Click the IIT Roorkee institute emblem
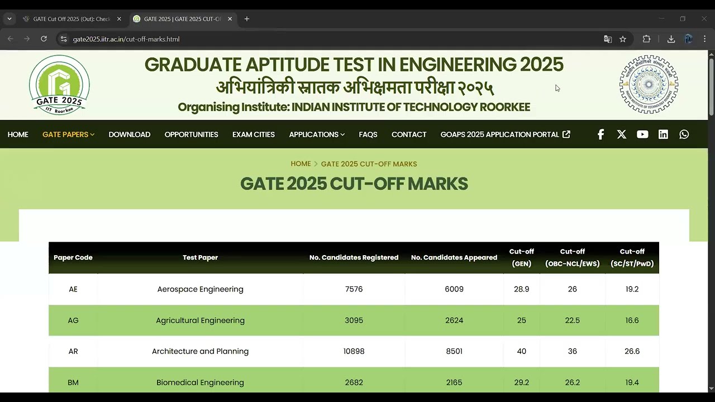The width and height of the screenshot is (715, 402). click(x=649, y=85)
